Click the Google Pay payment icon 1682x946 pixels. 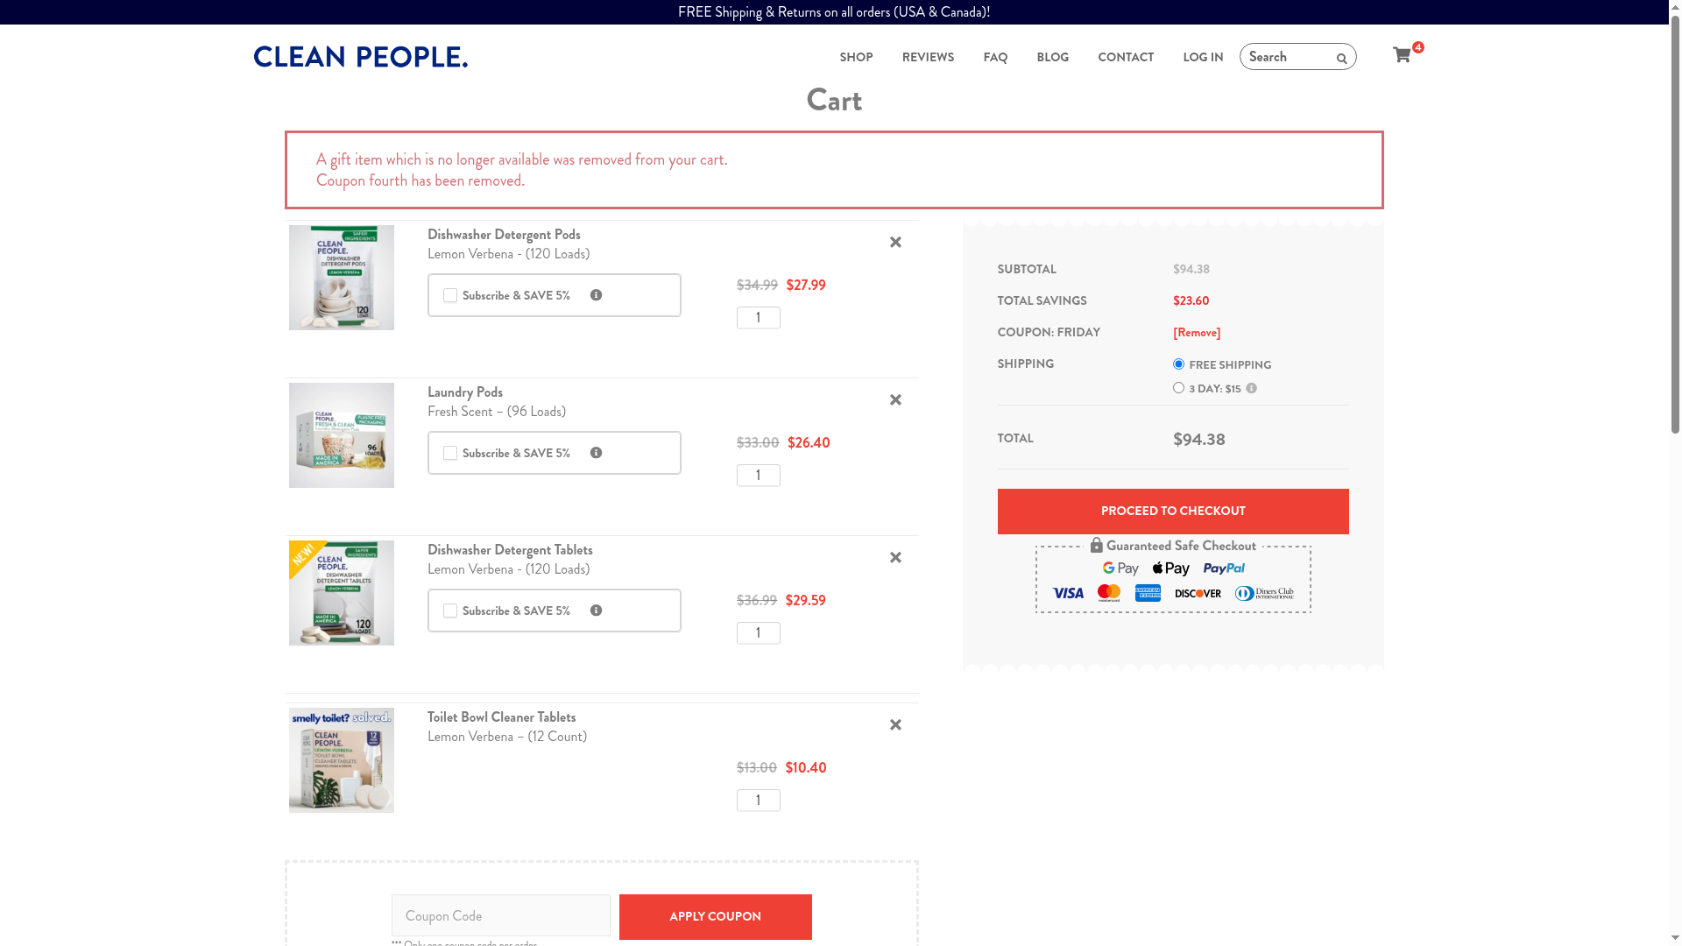point(1120,568)
